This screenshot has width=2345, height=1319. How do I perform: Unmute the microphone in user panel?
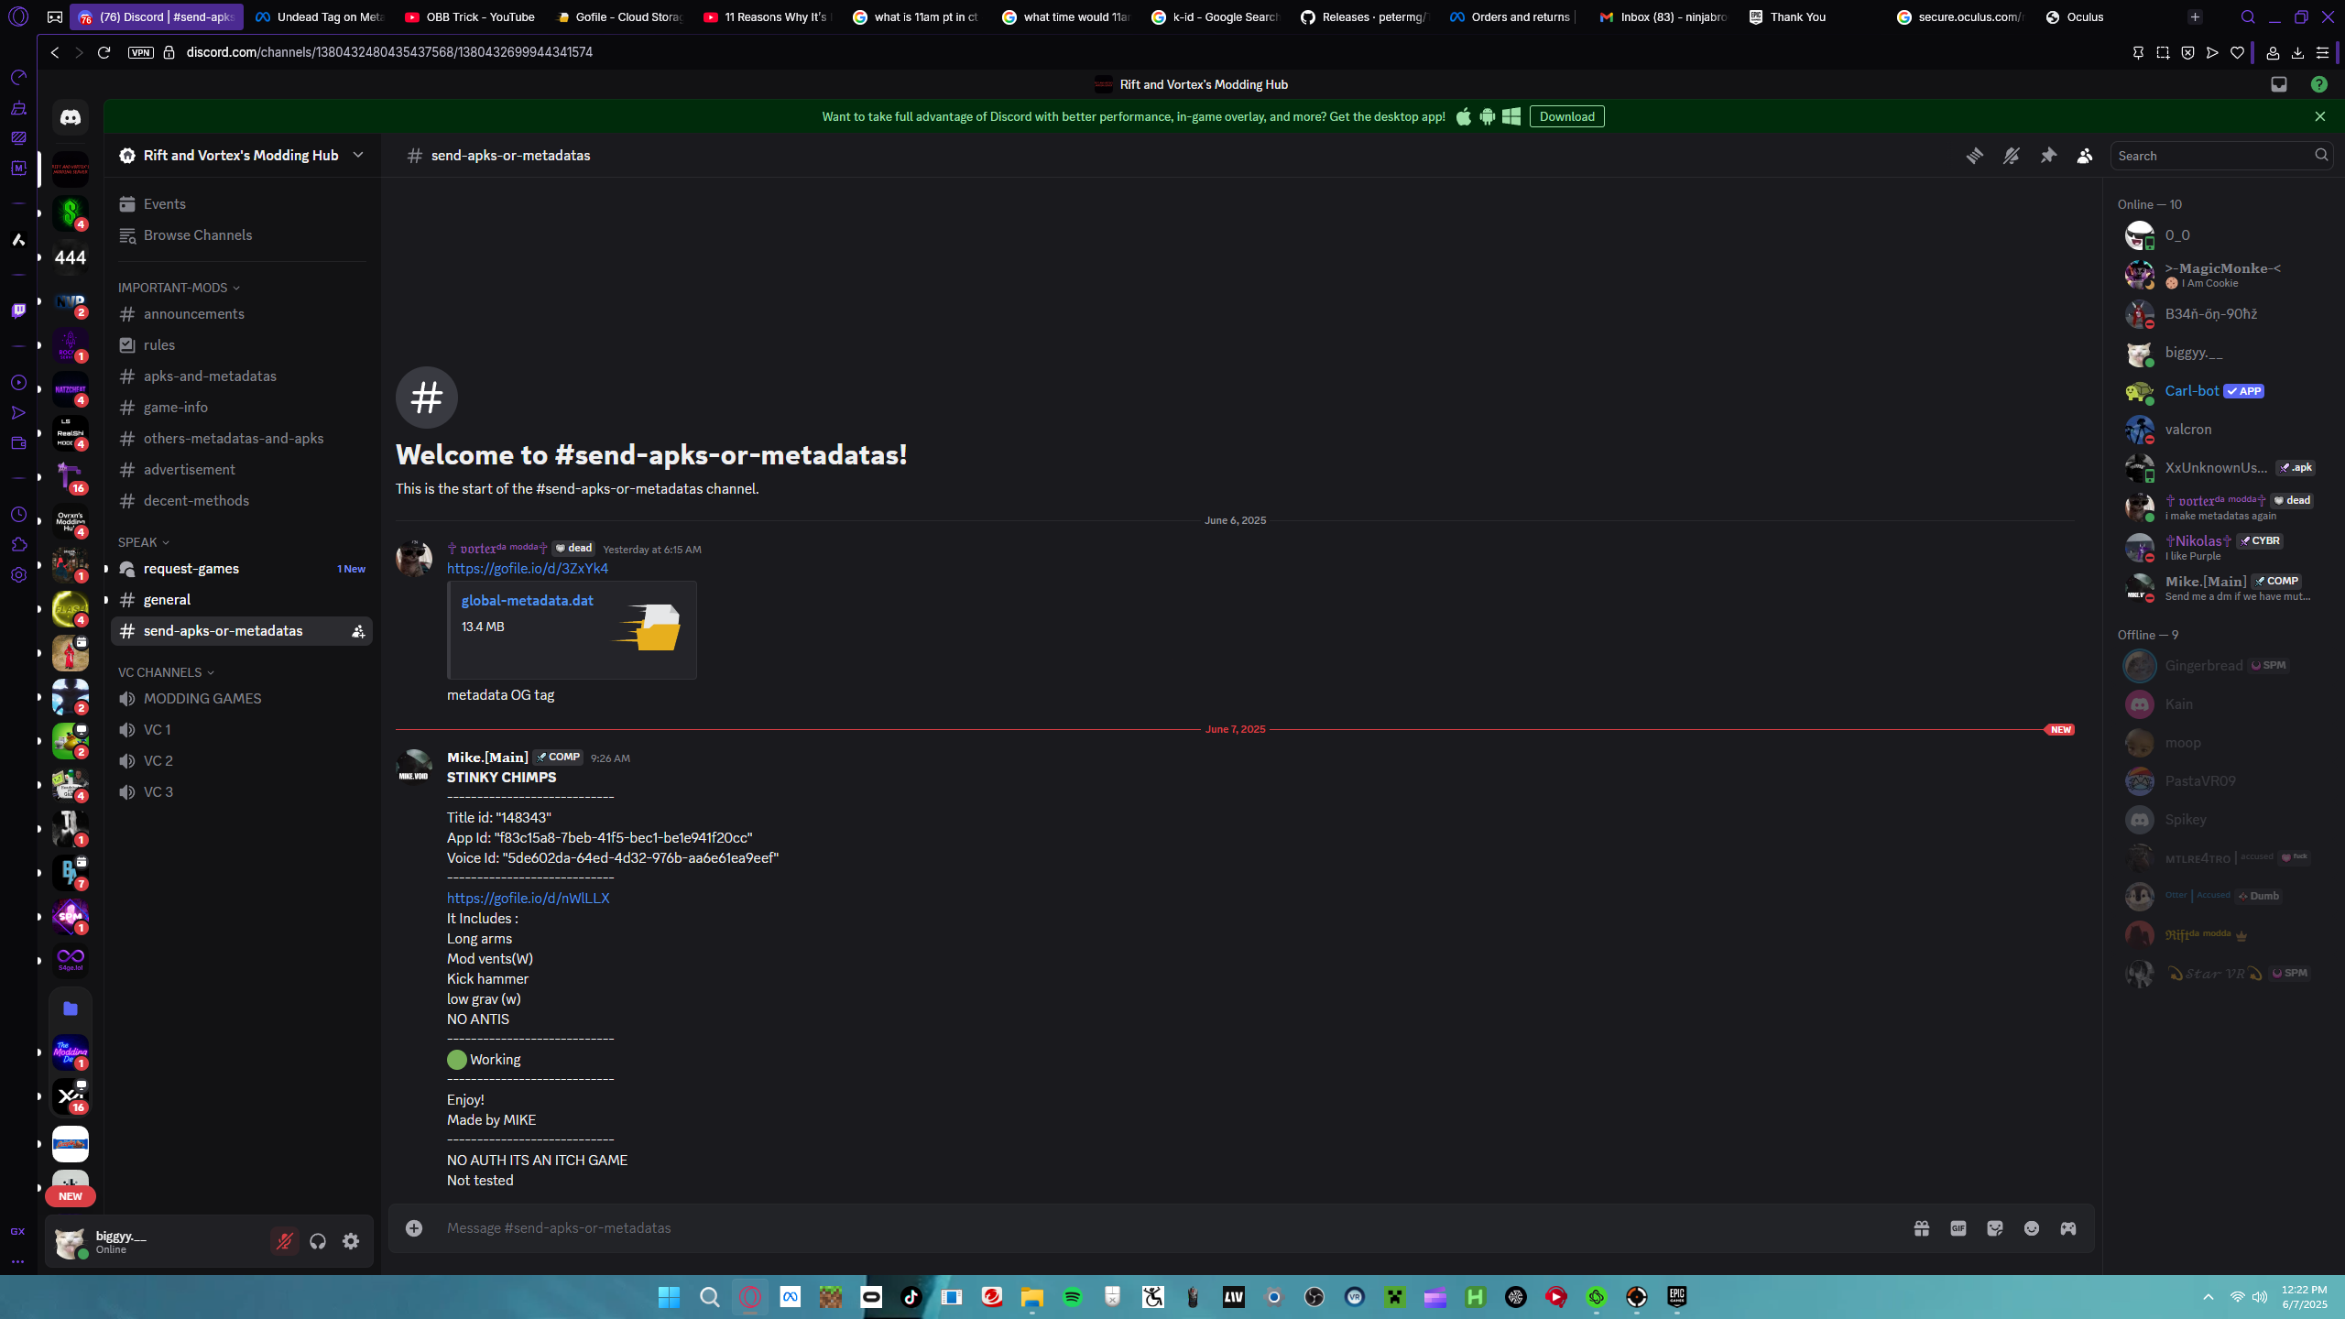coord(285,1241)
